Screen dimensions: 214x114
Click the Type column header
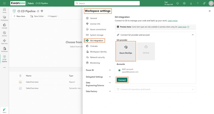tap(71, 76)
